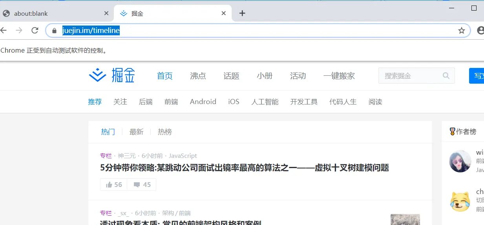Image resolution: width=484 pixels, height=225 pixels.
Task: Go to the 话题 section
Action: [231, 76]
